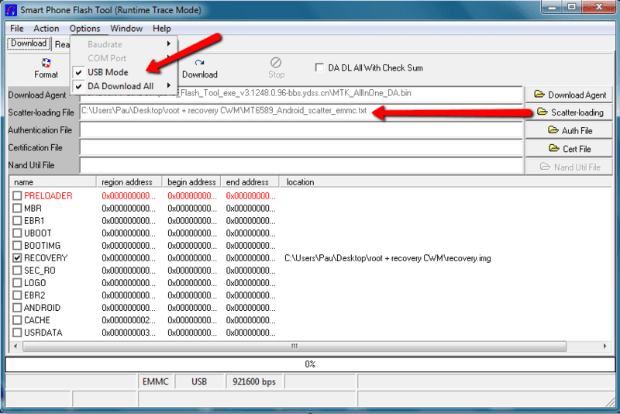Check the CACHE partition box

(x=17, y=320)
